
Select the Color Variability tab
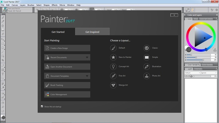(193, 65)
